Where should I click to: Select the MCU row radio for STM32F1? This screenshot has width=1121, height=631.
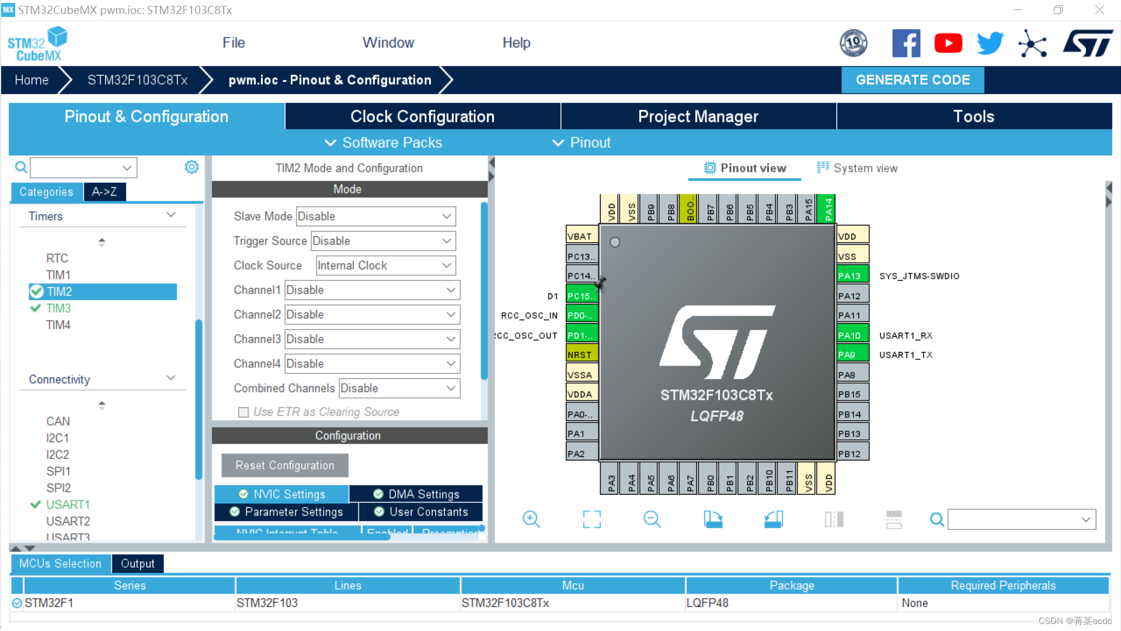[x=17, y=603]
